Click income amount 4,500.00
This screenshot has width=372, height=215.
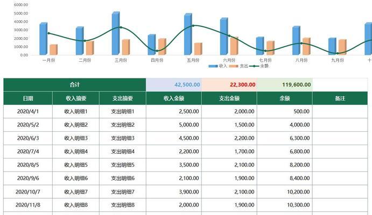174,138
